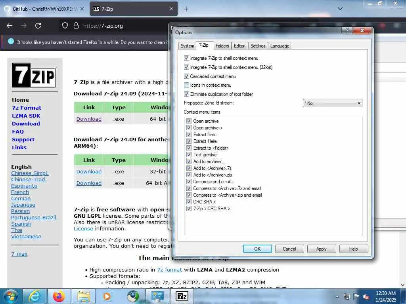This screenshot has height=304, width=406.
Task: Switch to the Folders tab
Action: [222, 46]
